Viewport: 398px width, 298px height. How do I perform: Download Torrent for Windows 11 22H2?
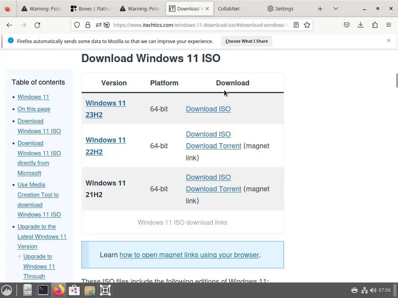point(213,146)
